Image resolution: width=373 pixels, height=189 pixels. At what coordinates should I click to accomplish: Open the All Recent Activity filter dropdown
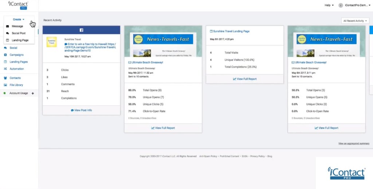pos(355,21)
